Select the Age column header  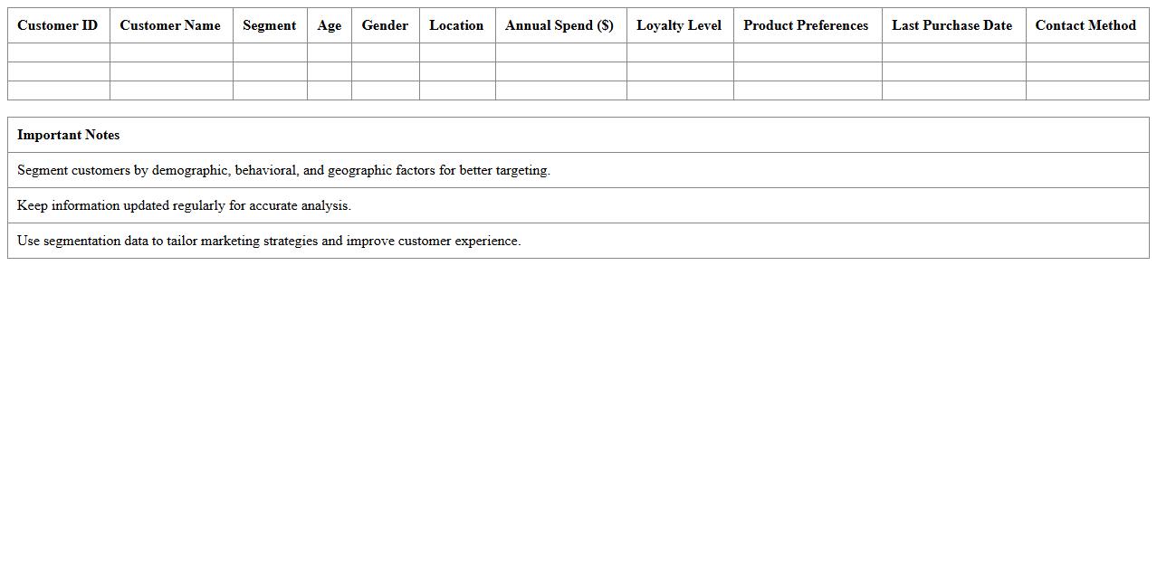coord(329,25)
